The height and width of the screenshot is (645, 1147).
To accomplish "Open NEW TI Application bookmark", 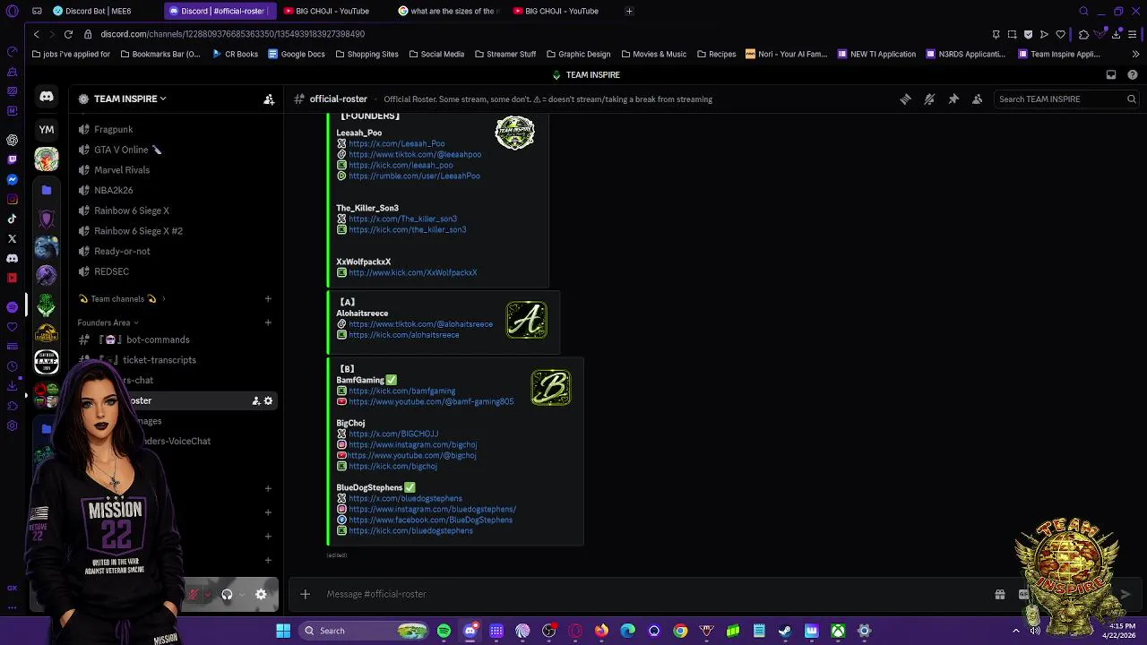I will pos(876,55).
